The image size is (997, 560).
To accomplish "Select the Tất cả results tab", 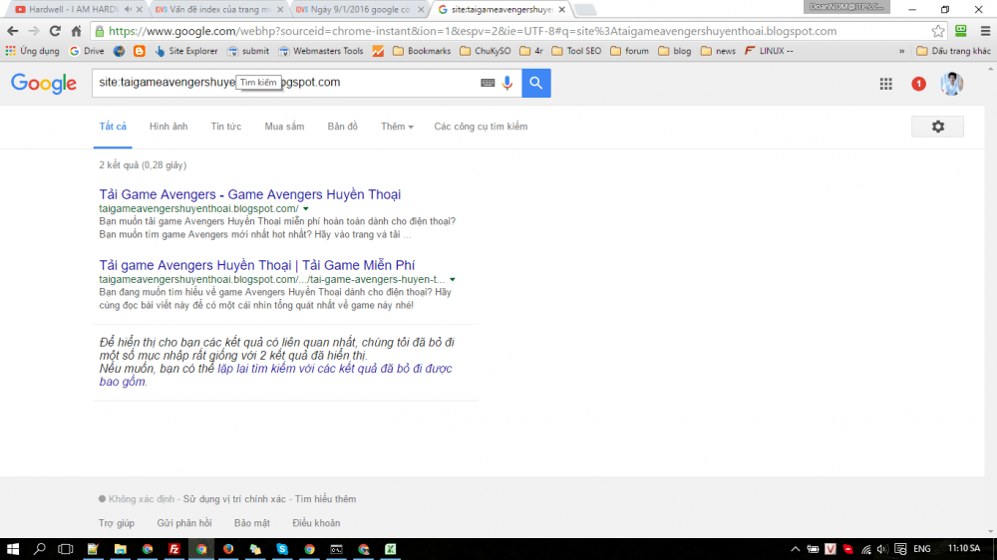I will tap(113, 127).
